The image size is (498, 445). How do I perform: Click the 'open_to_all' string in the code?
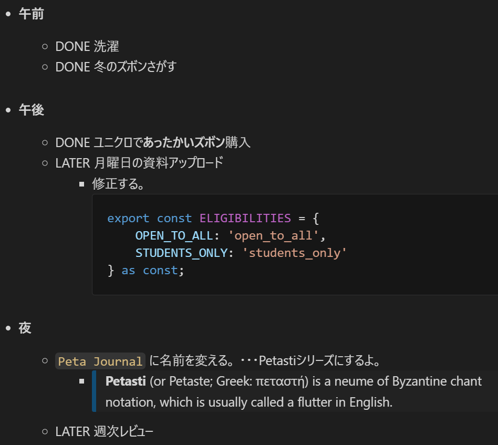tap(273, 236)
